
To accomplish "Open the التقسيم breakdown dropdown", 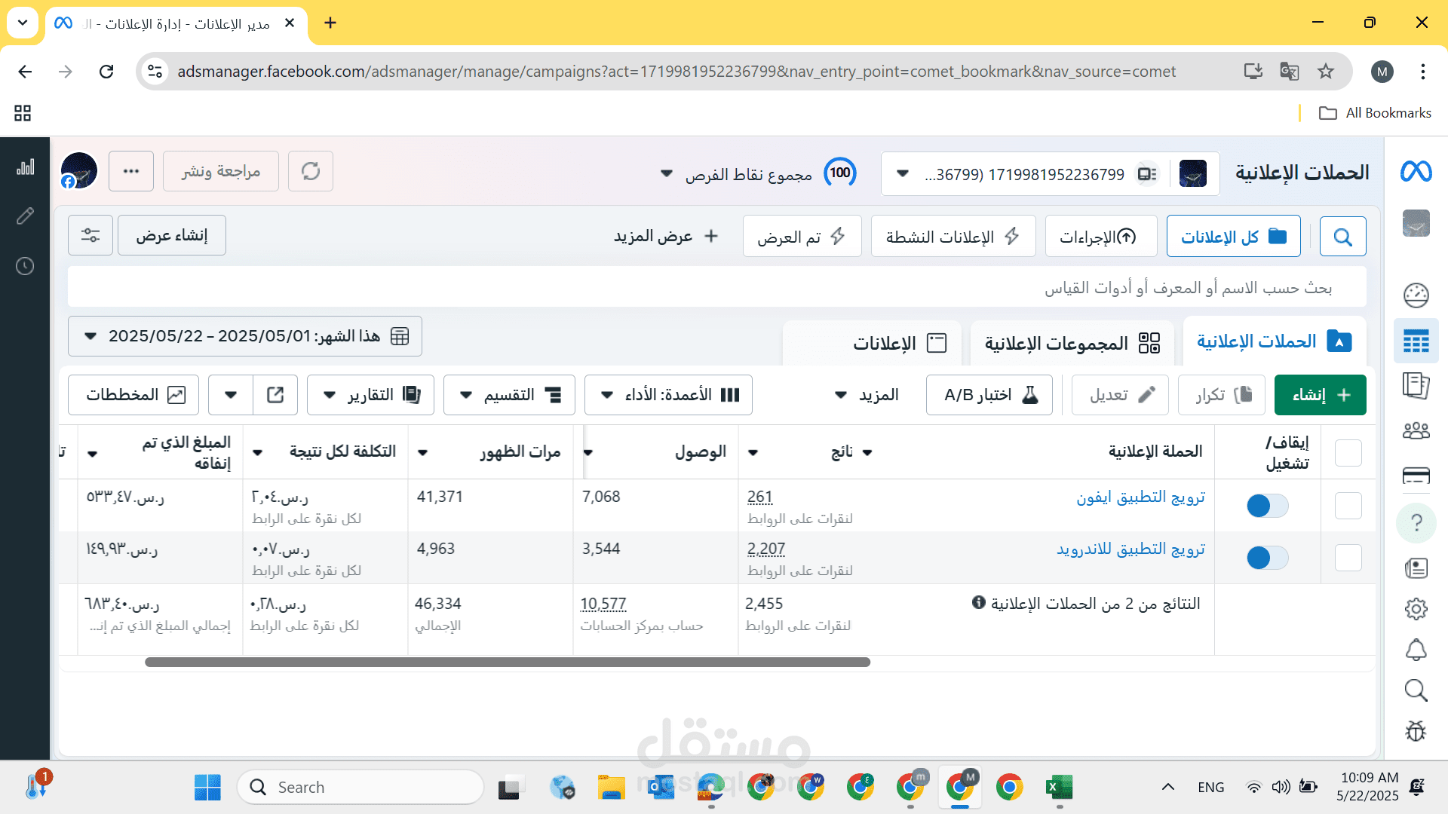I will pyautogui.click(x=509, y=395).
